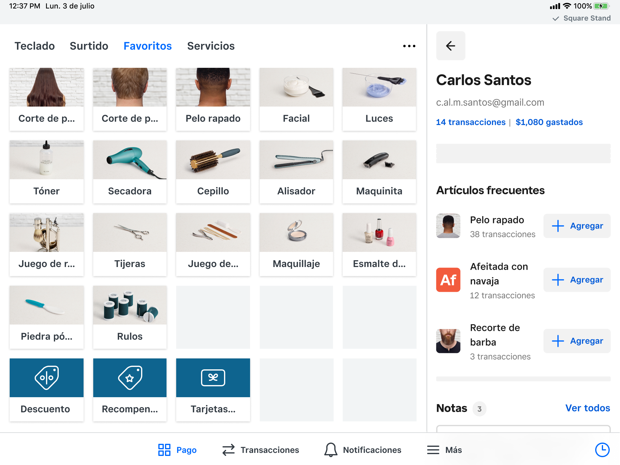Image resolution: width=620 pixels, height=465 pixels.
Task: Select the Secadora hair dryer item
Action: (130, 172)
